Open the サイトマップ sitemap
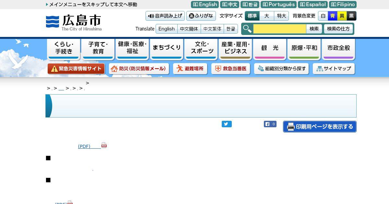Viewport: 389px width, 204px height. pos(334,69)
